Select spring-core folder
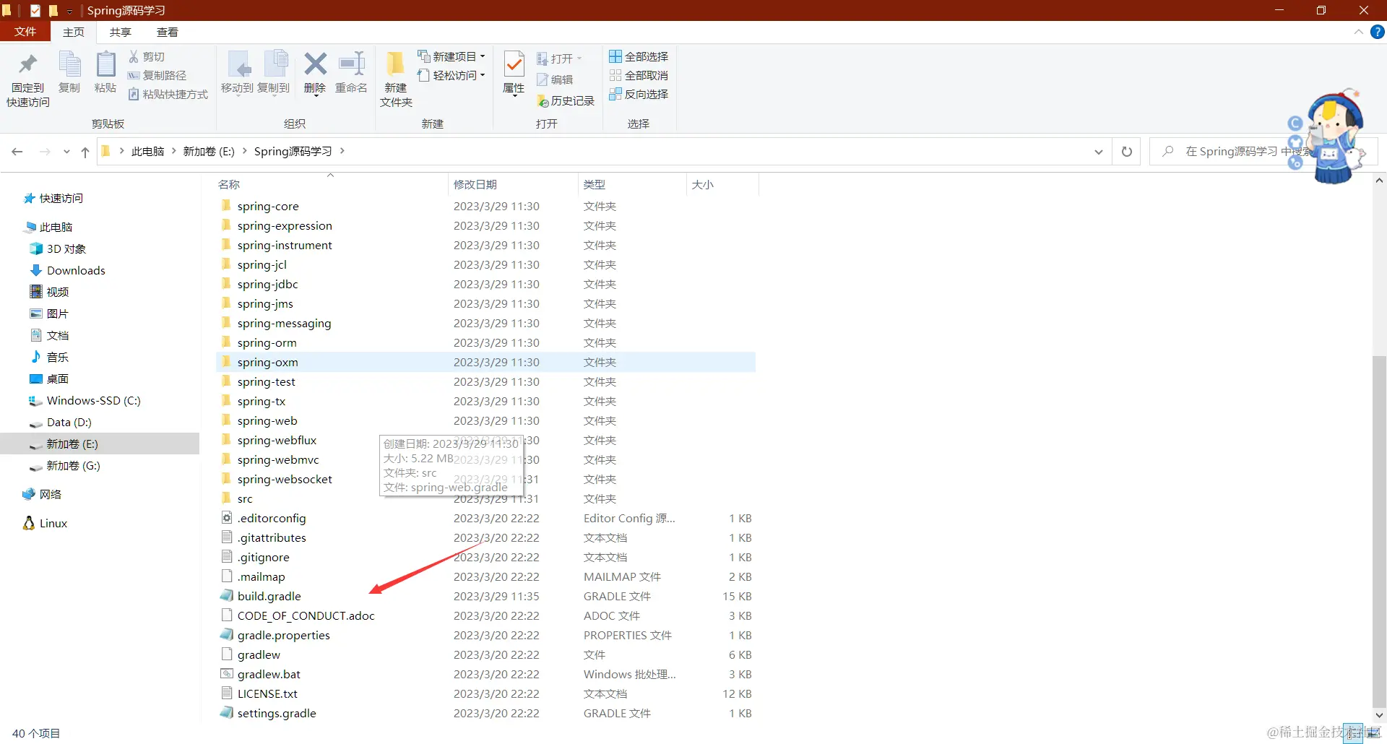The image size is (1387, 744). [x=268, y=206]
